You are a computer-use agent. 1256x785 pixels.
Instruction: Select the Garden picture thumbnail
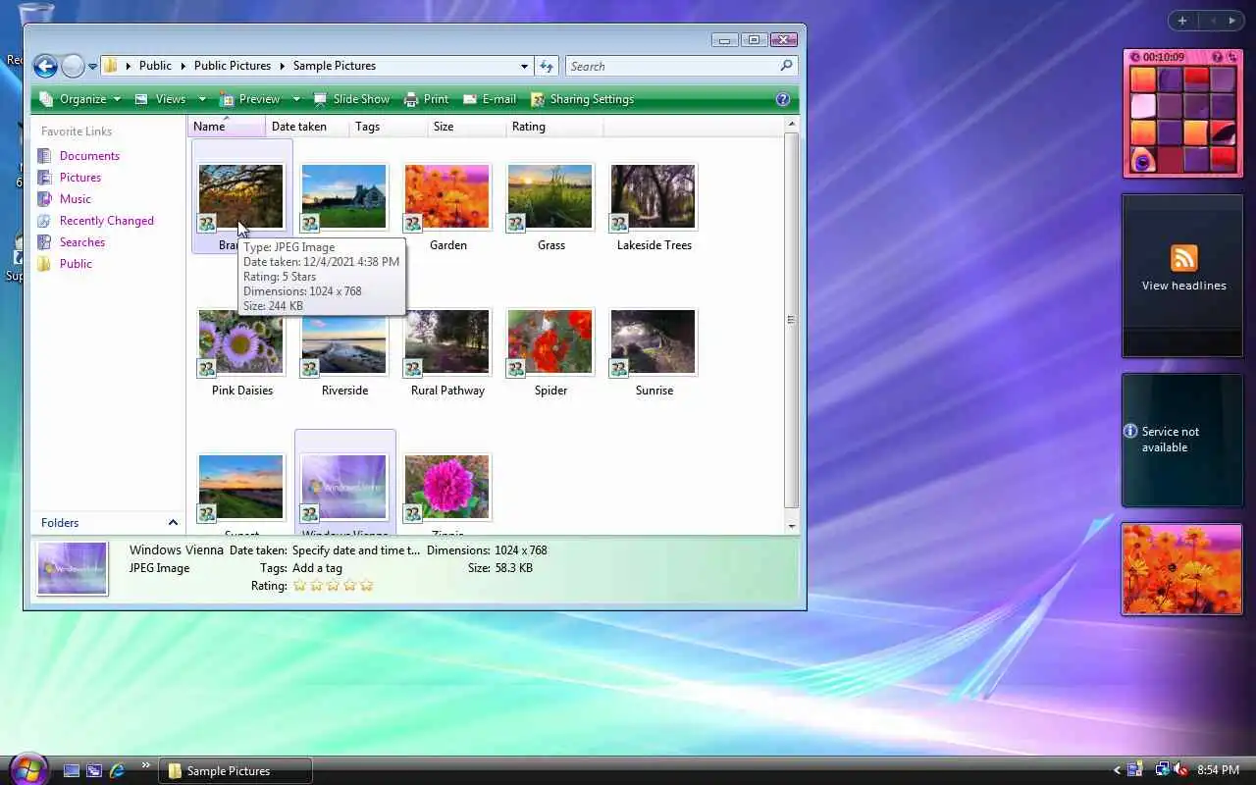pos(447,196)
